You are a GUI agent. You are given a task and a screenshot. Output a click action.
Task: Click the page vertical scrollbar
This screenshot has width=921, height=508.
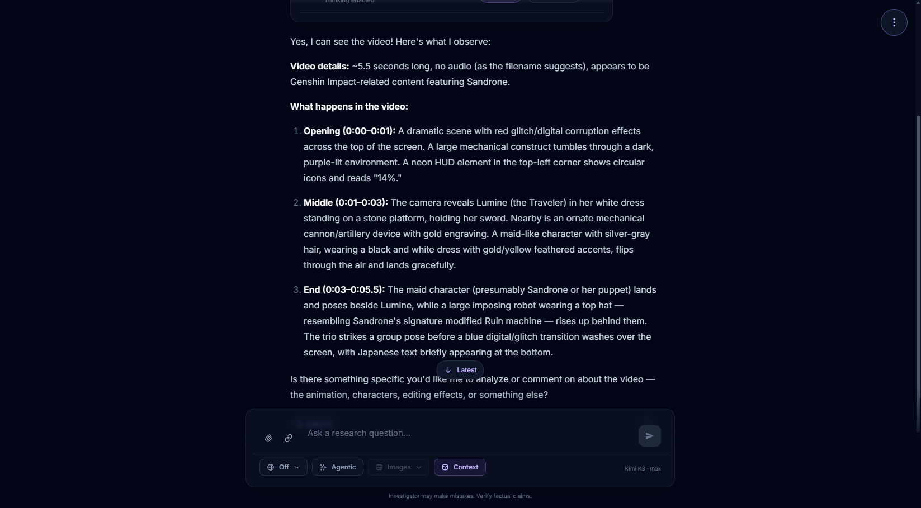tap(918, 274)
